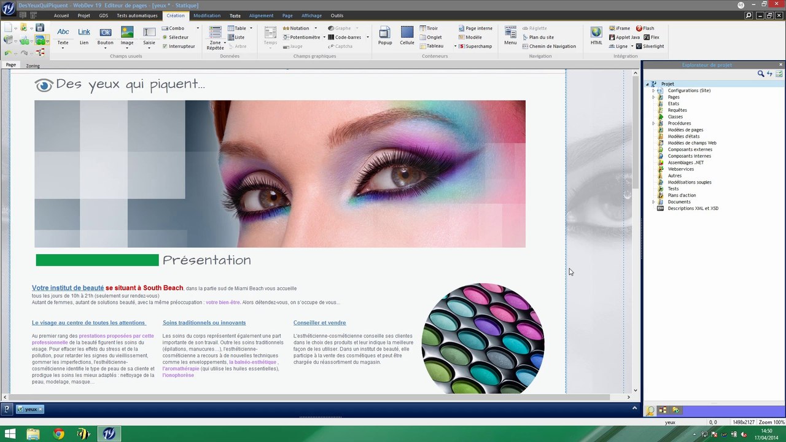
Task: Insert a Flash integration control
Action: coord(645,28)
